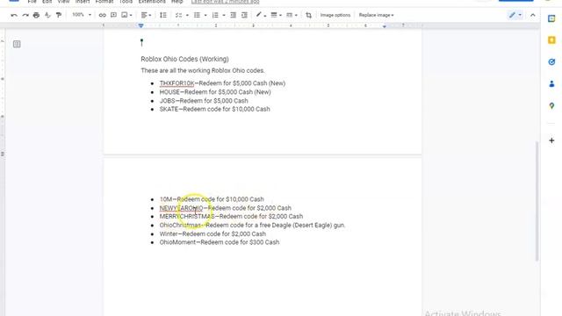
Task: Expand the Editing mode dropdown arrow
Action: [520, 15]
